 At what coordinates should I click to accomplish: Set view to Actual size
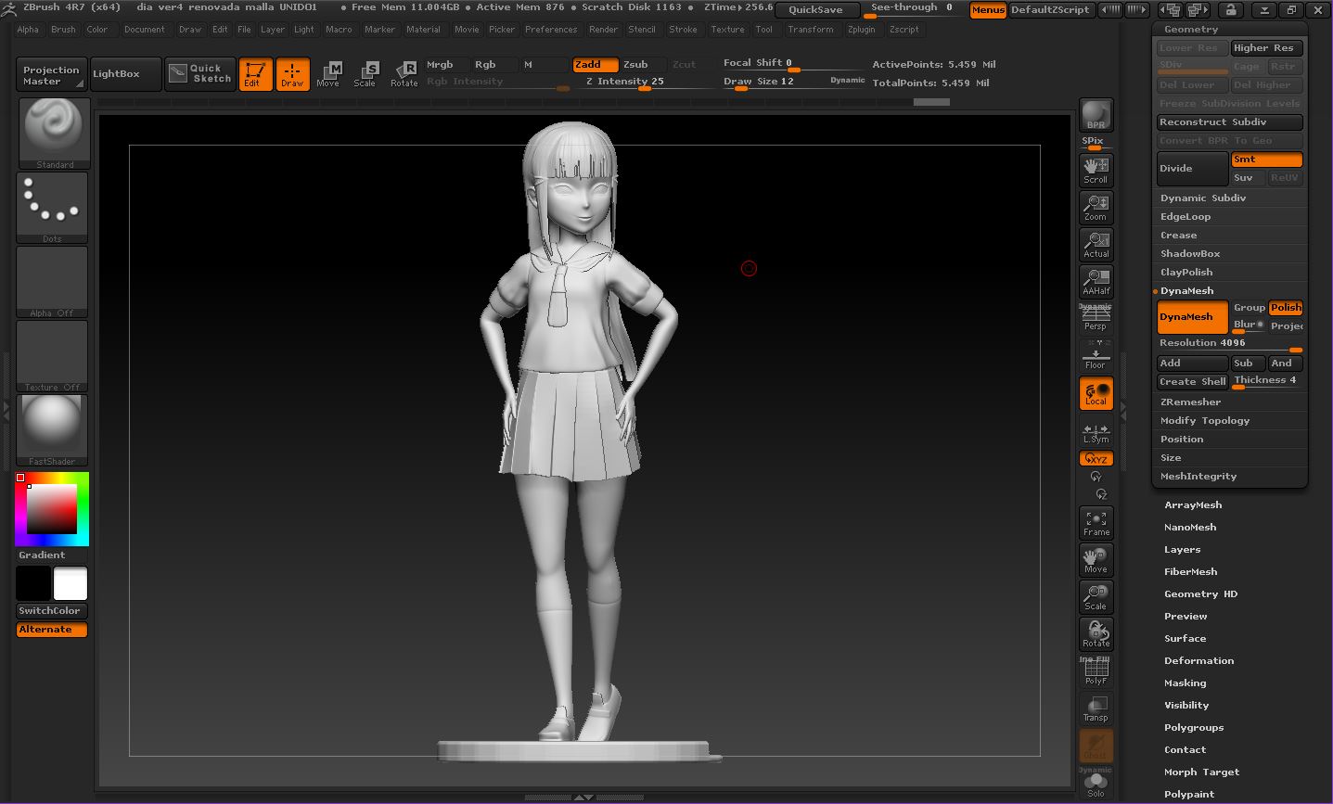coord(1096,245)
